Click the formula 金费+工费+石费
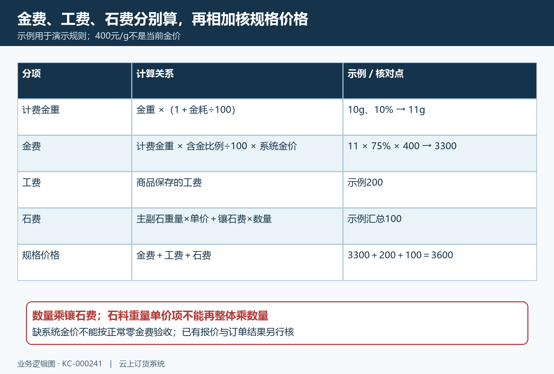The width and height of the screenshot is (554, 374). coord(173,255)
